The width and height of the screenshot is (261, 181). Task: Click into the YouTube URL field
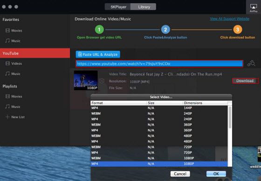(x=159, y=64)
